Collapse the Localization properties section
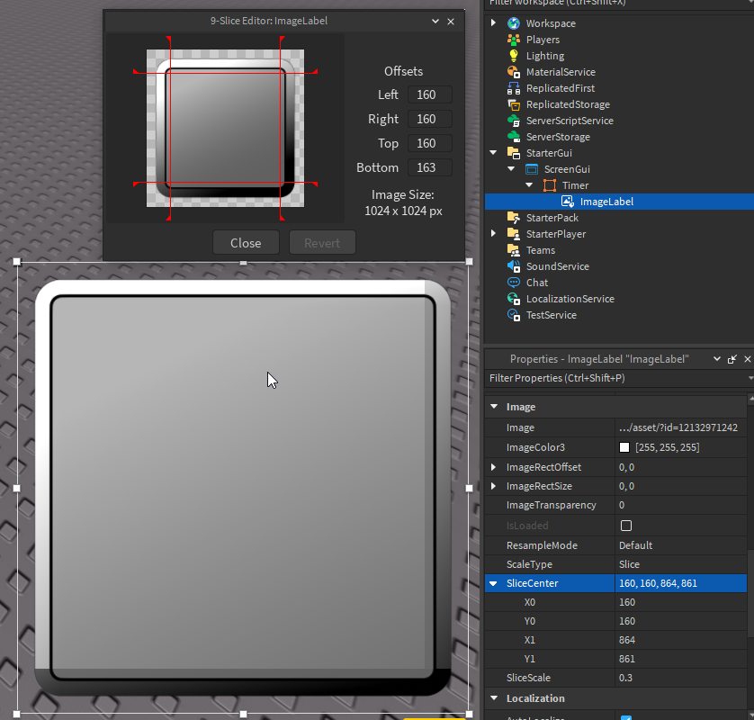 tap(494, 697)
